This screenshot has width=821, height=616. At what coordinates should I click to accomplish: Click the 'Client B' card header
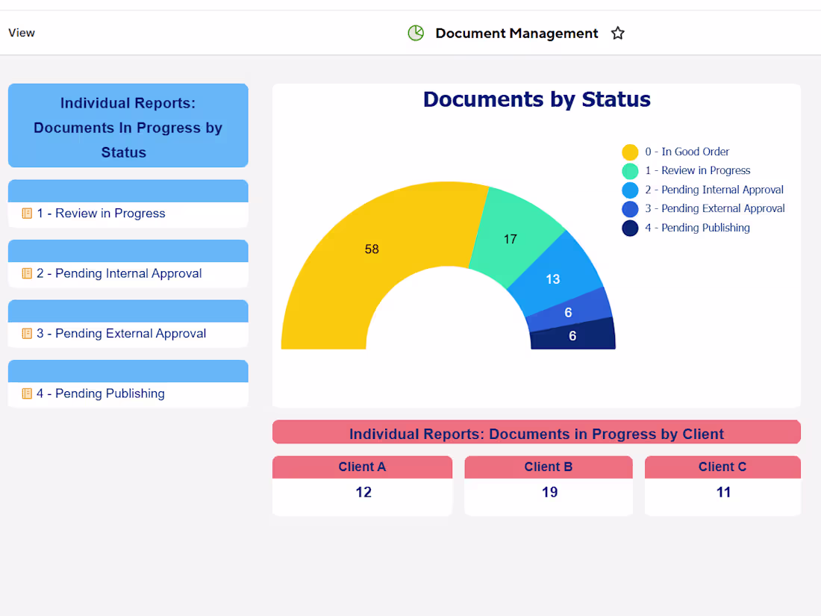click(x=549, y=467)
